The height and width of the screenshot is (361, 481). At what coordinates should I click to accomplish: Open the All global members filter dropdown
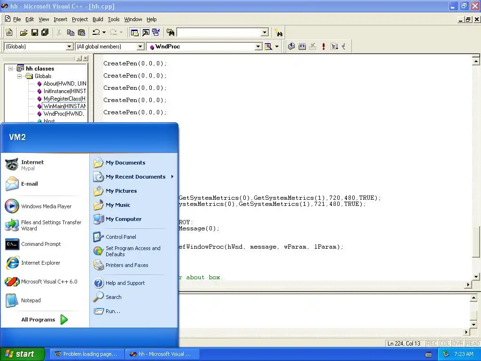[140, 47]
